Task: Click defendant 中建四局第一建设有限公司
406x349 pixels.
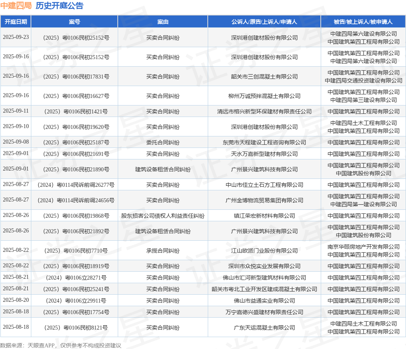Action: pos(364,205)
